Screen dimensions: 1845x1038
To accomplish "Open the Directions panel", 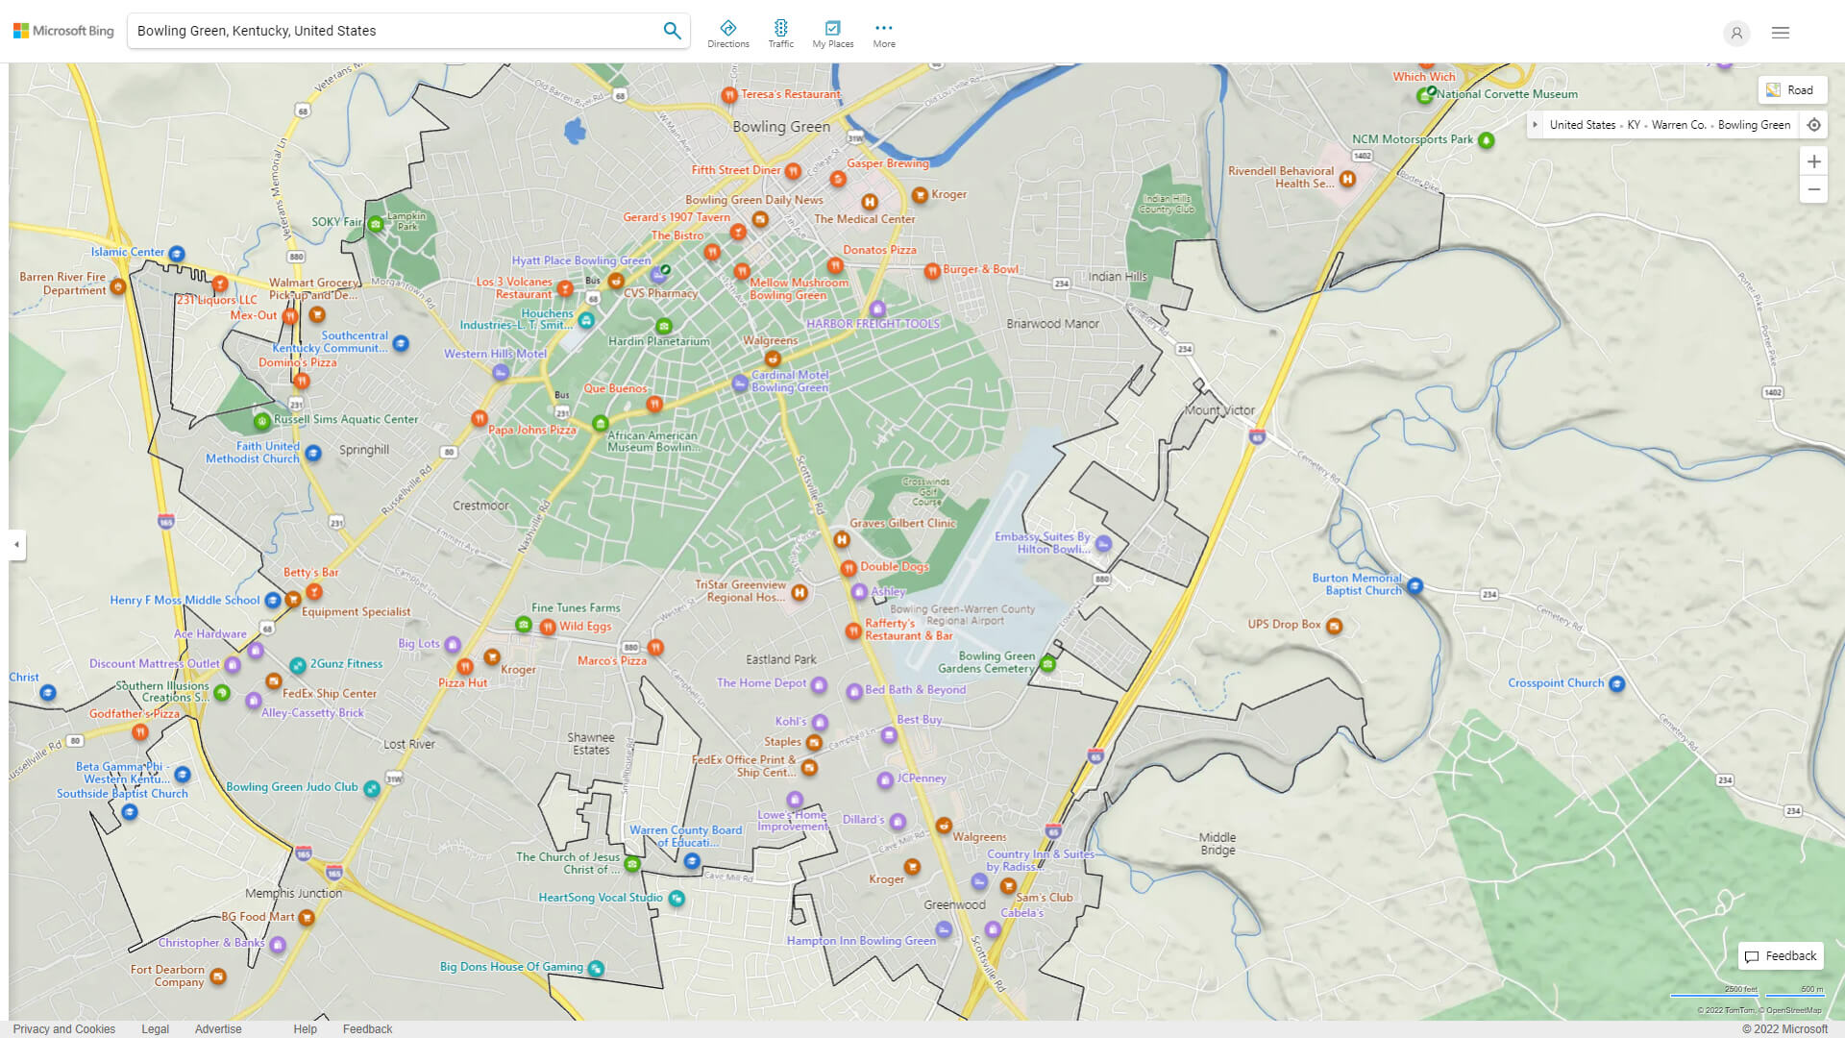I will click(x=728, y=32).
